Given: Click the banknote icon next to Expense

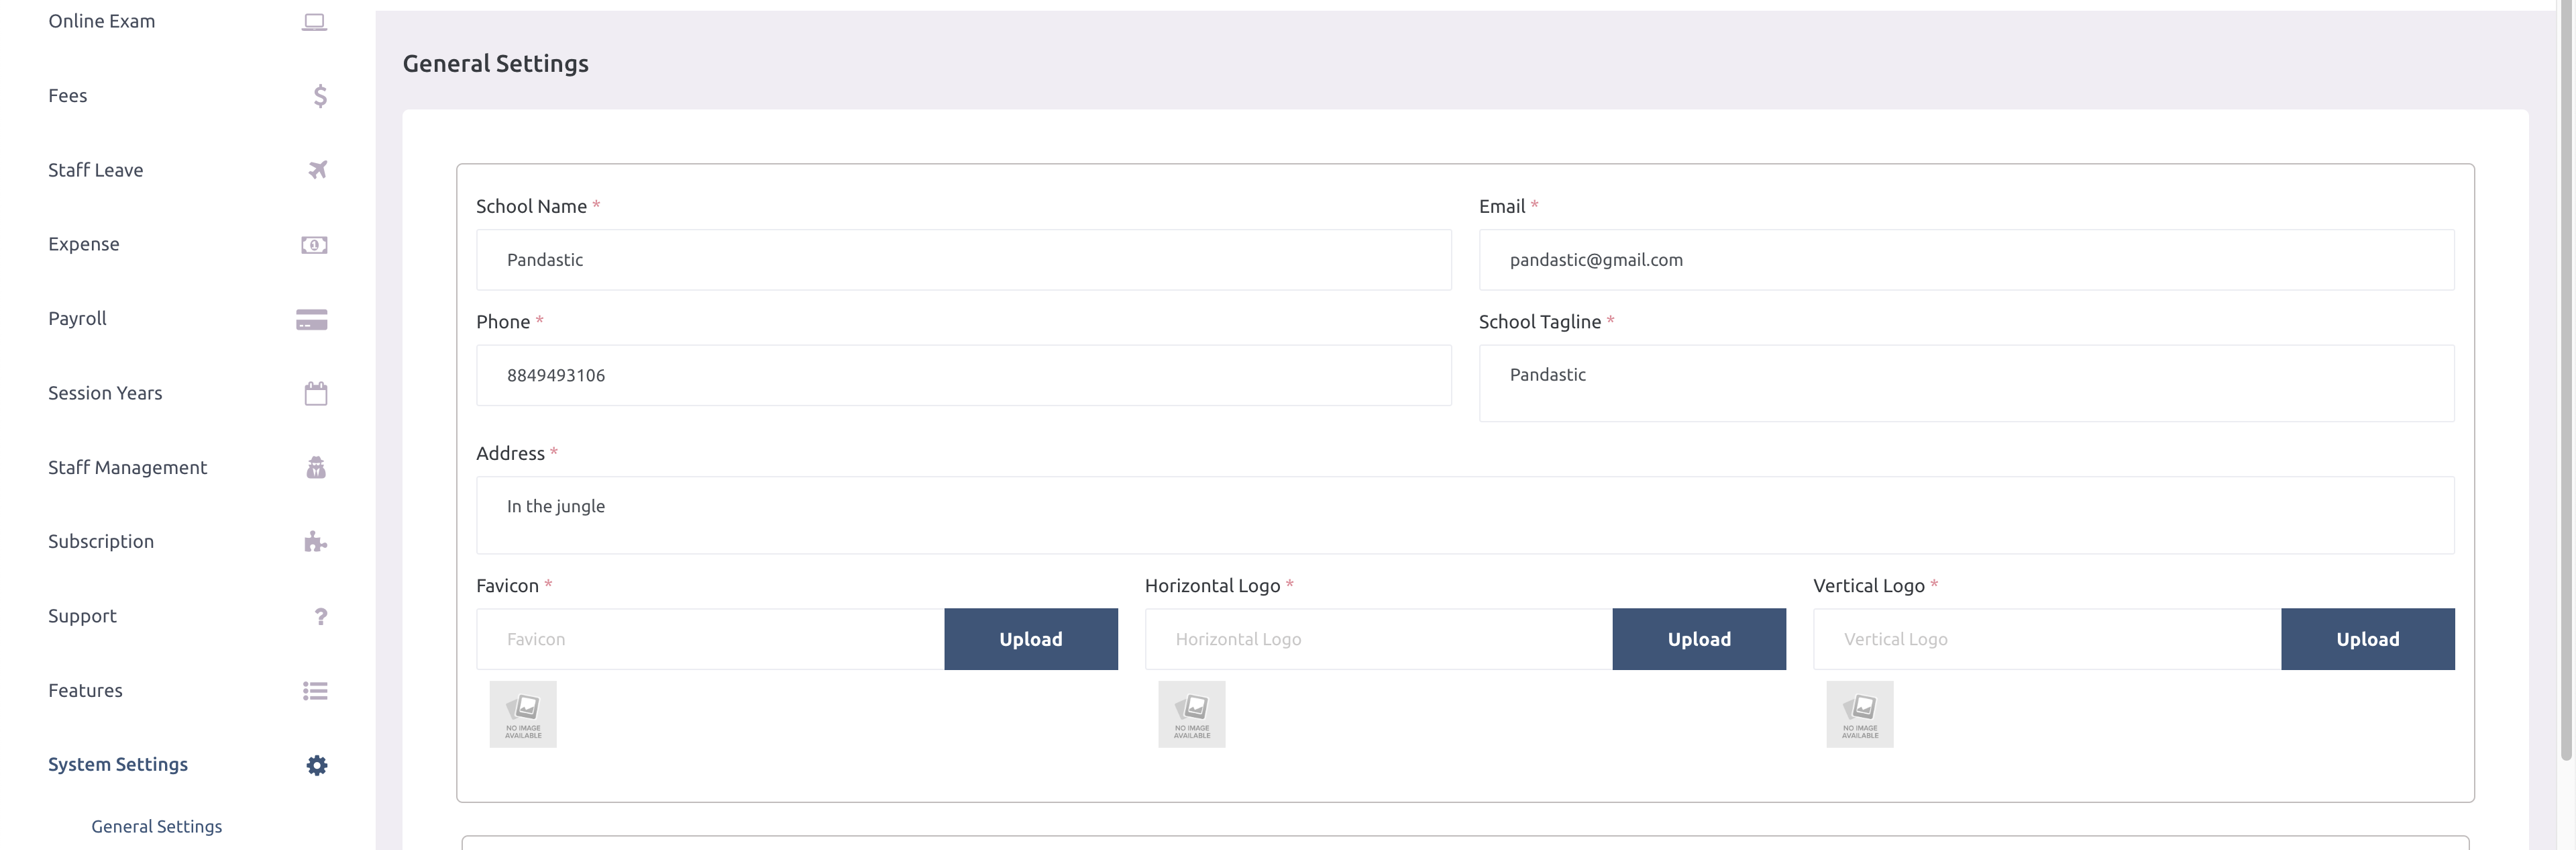Looking at the screenshot, I should click(315, 244).
